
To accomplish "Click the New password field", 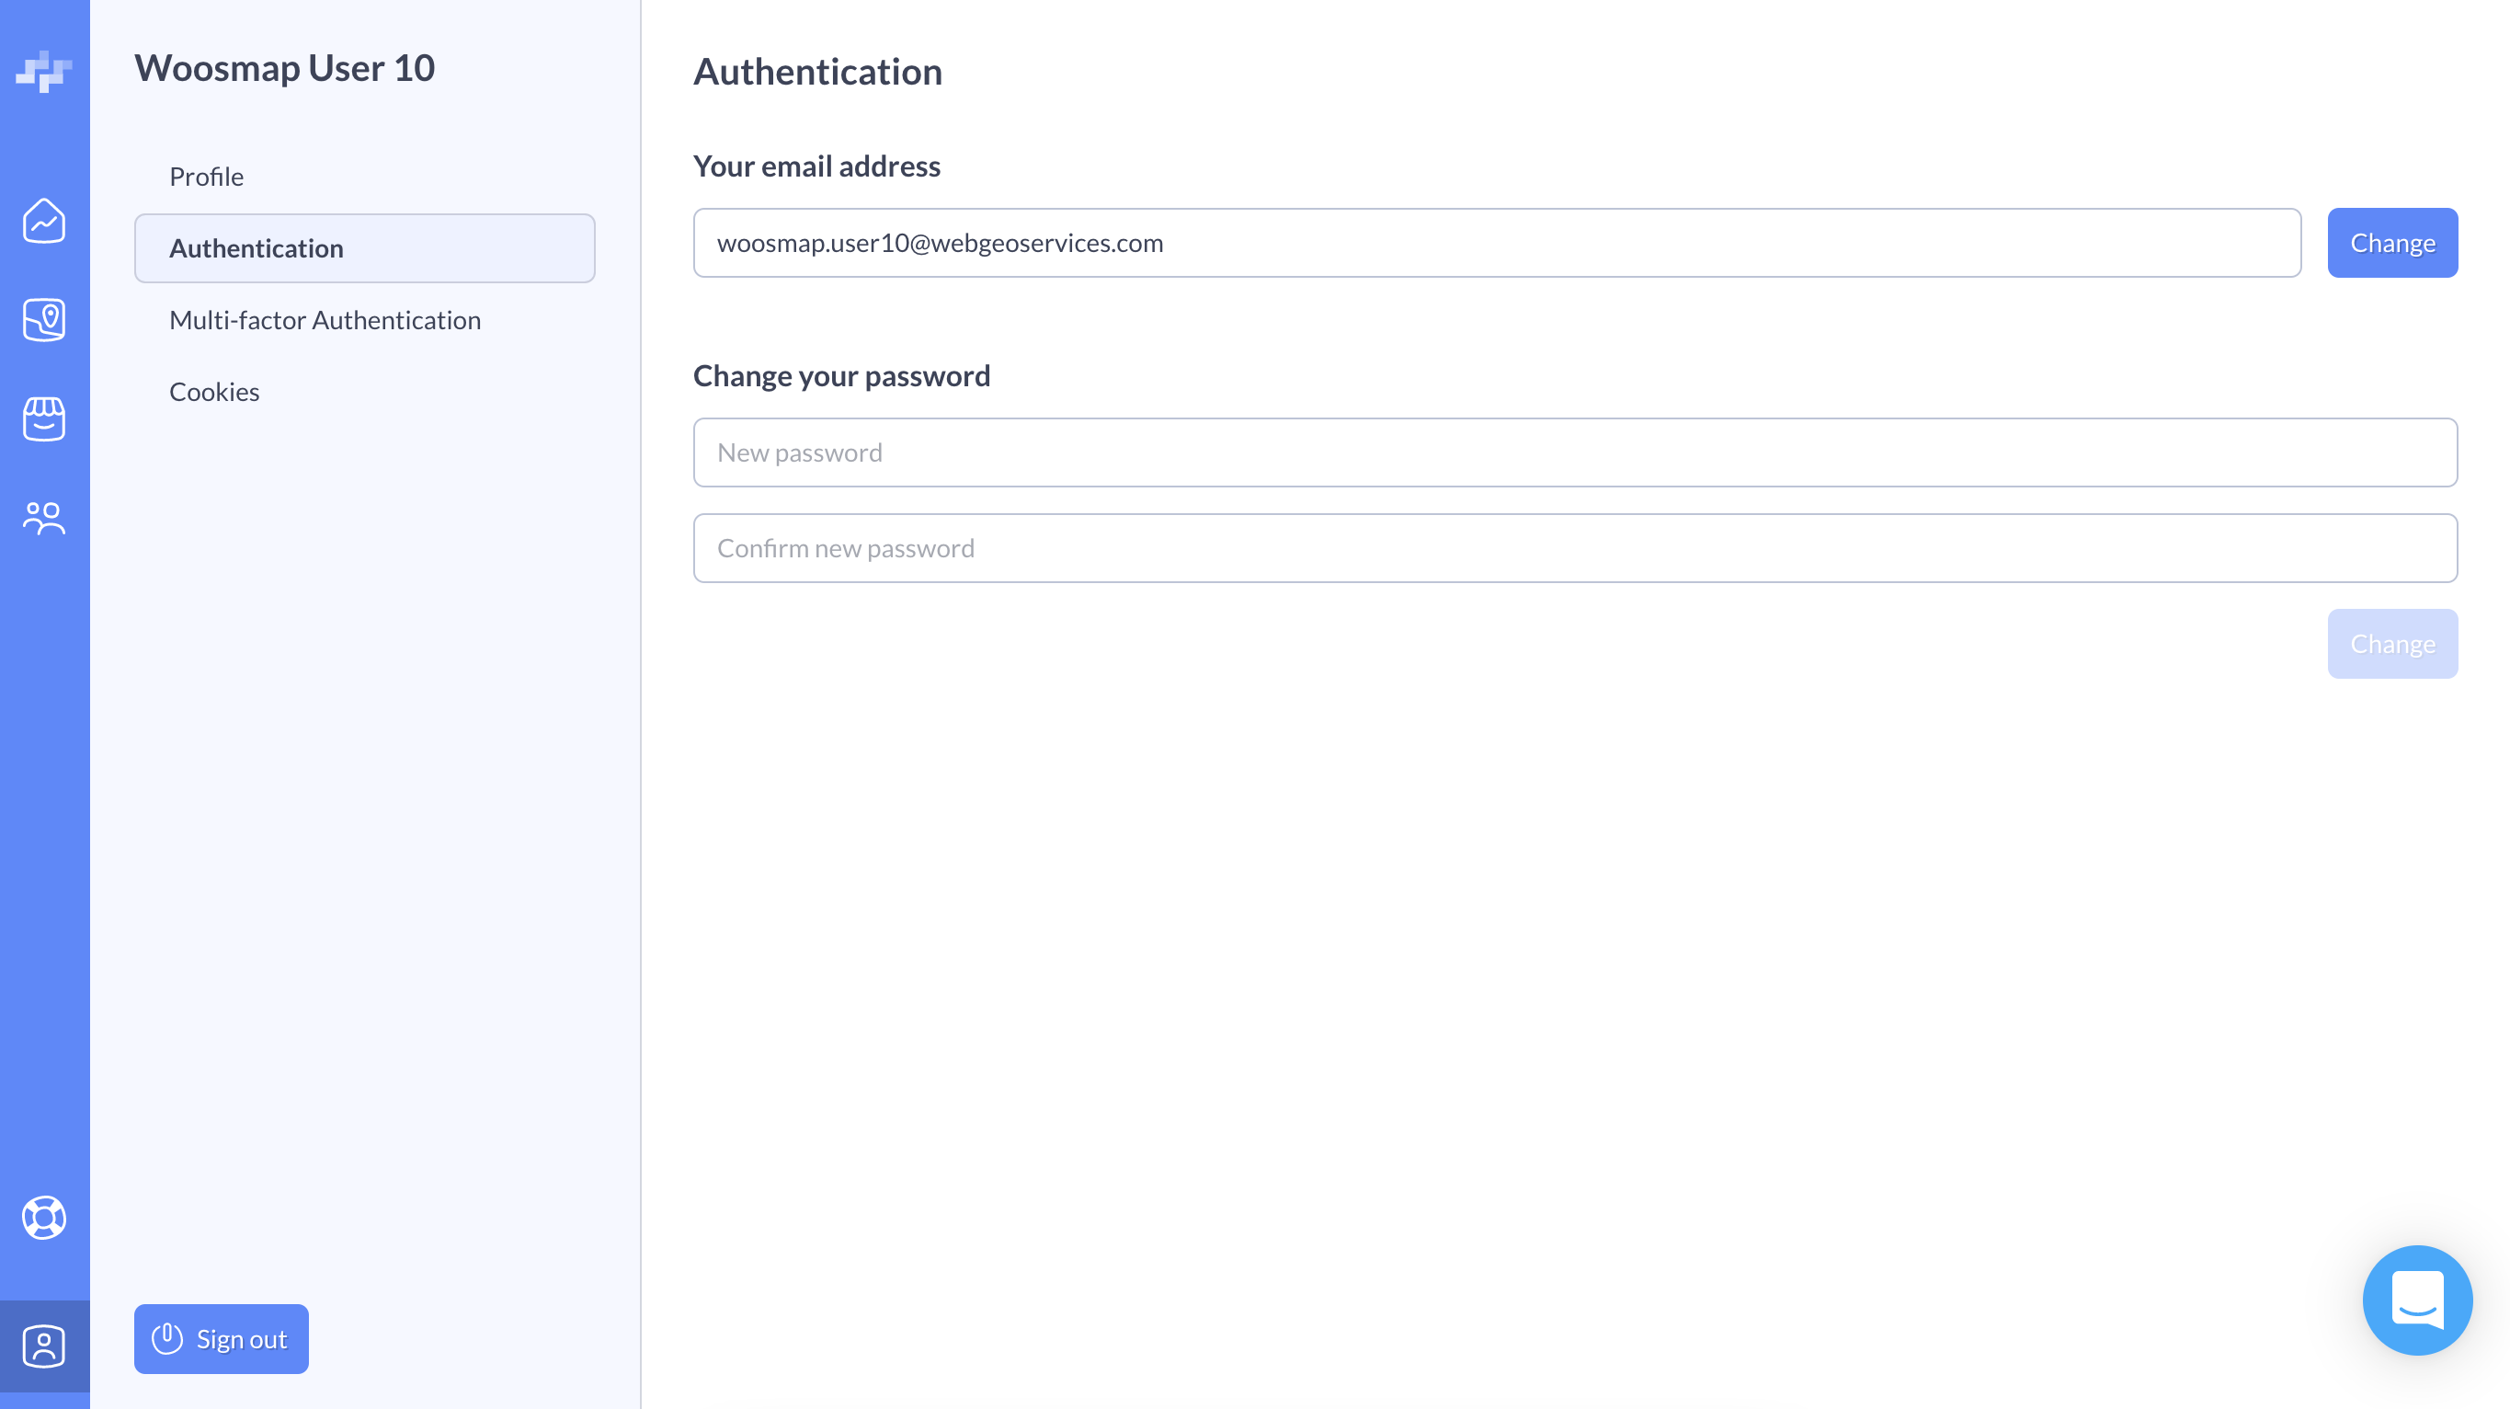I will point(1574,452).
